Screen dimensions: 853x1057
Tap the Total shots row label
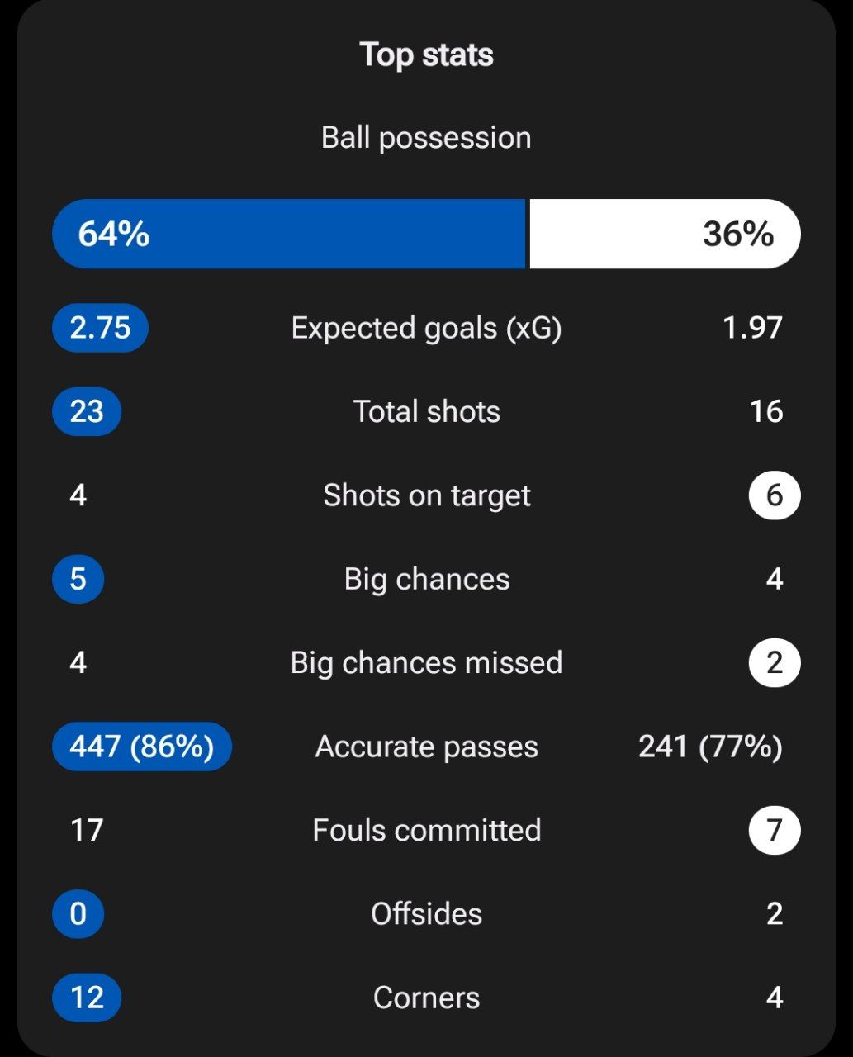(x=426, y=411)
